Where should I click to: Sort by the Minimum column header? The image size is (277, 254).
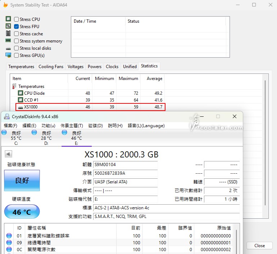[x=104, y=79]
